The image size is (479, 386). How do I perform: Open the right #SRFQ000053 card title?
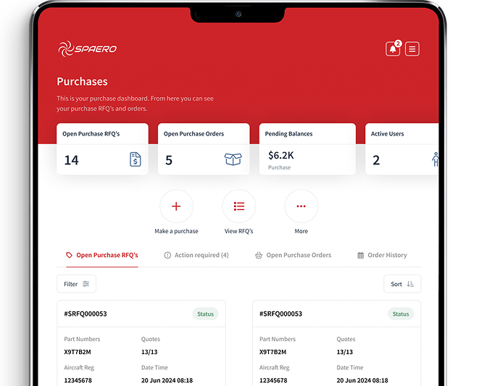(280, 314)
